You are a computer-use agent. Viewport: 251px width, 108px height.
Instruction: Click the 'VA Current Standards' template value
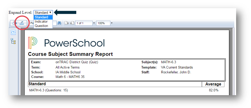point(177,67)
